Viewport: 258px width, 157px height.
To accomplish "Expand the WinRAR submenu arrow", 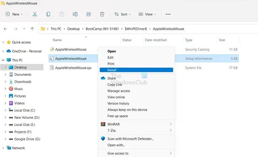I will [171, 124].
